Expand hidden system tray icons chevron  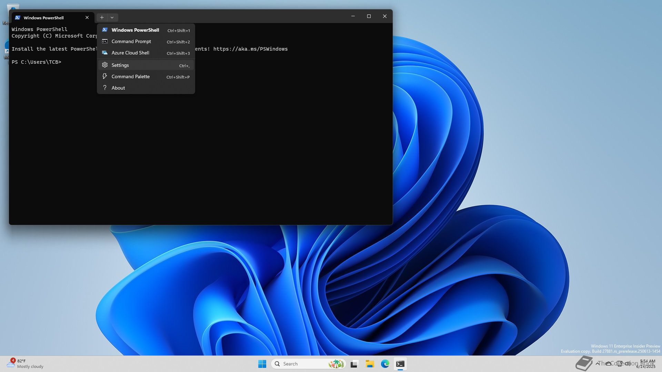click(598, 364)
